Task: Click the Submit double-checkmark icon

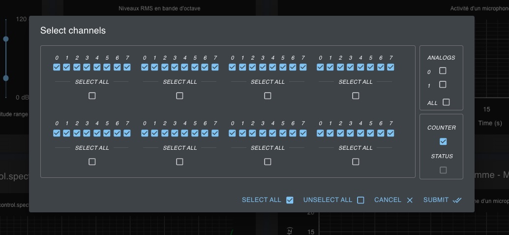Action: [x=457, y=200]
